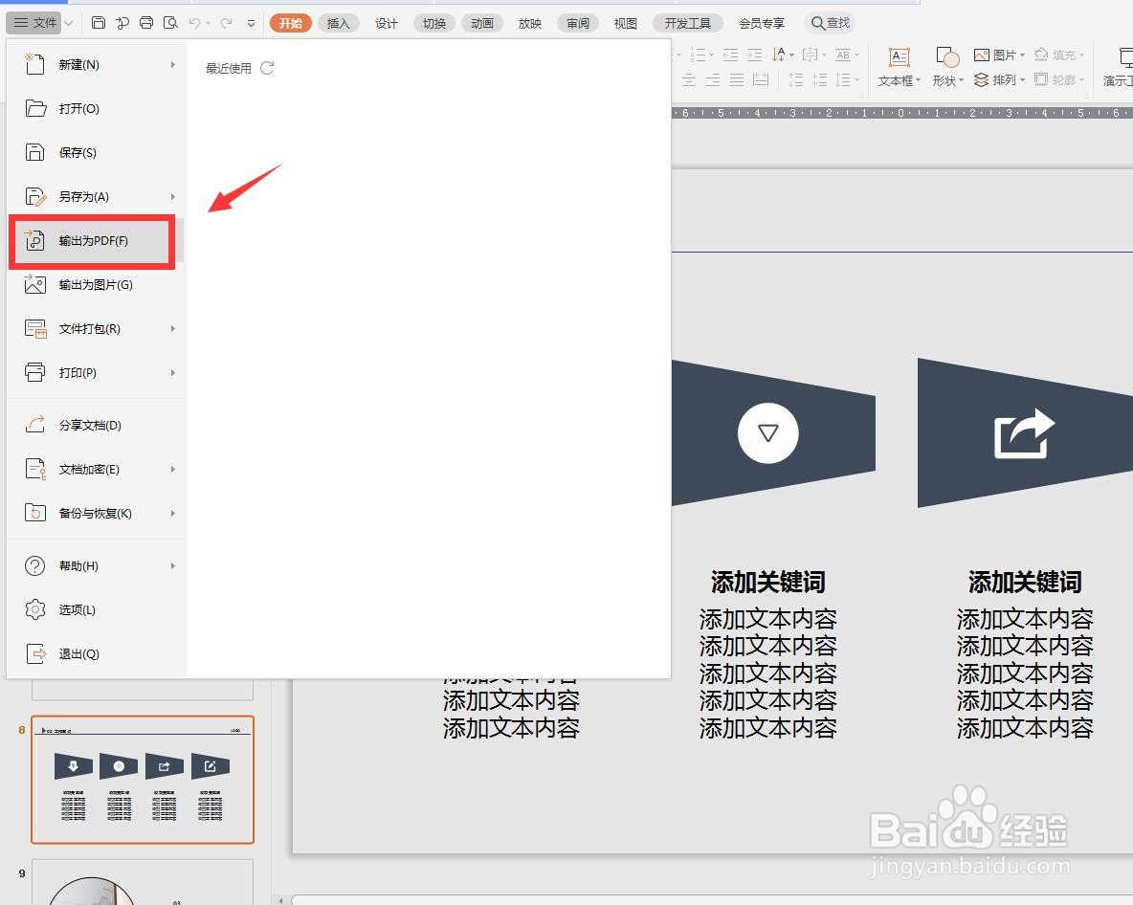This screenshot has width=1133, height=905.
Task: Insert a text box with the 文本框 icon
Action: coord(899,57)
